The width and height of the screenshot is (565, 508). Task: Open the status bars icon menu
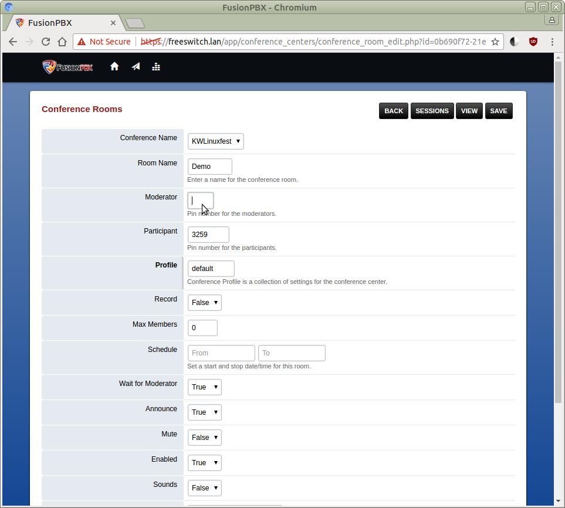tap(156, 67)
